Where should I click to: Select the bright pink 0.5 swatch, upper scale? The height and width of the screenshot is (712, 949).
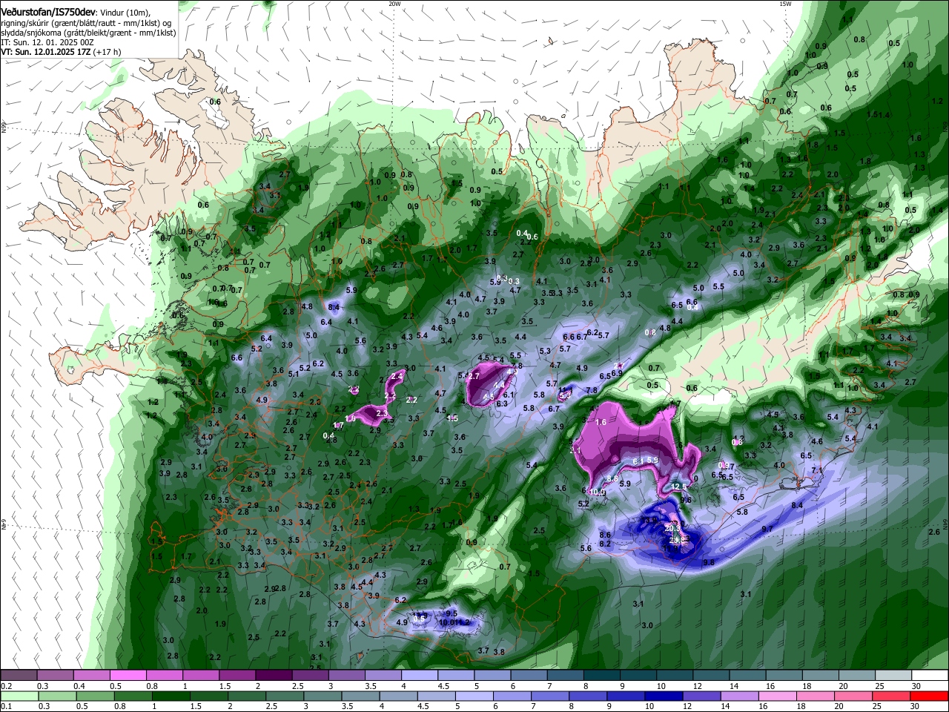128,676
